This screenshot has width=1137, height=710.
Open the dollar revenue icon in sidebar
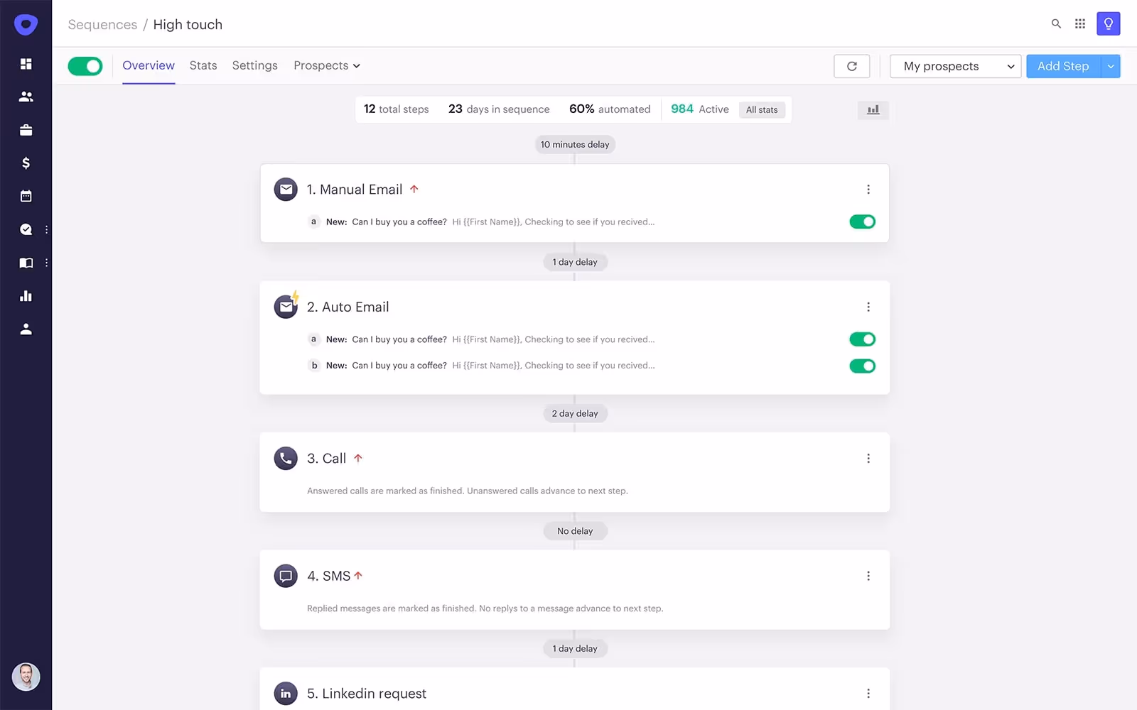click(x=26, y=163)
